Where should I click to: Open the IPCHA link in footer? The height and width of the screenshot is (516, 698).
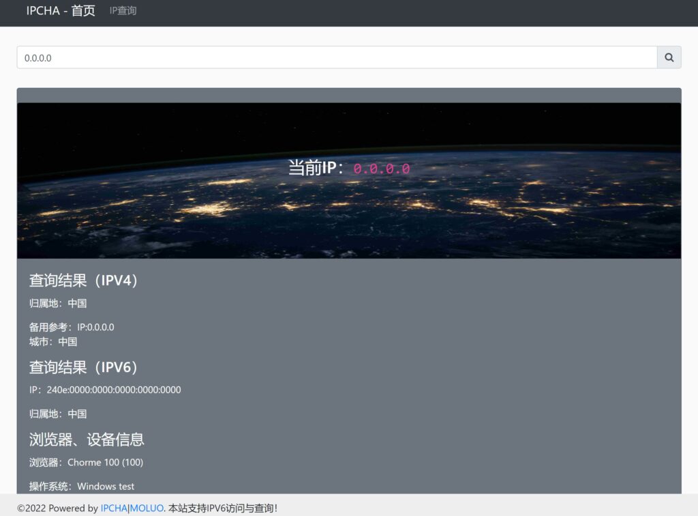(114, 508)
